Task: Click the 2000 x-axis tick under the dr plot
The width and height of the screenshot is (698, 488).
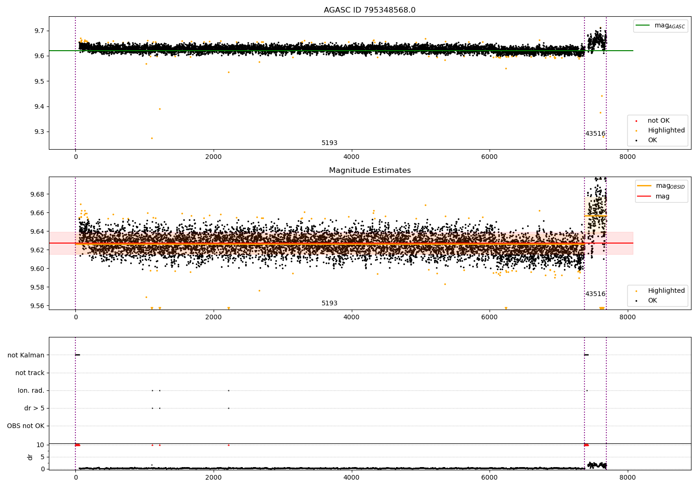Action: click(x=214, y=477)
